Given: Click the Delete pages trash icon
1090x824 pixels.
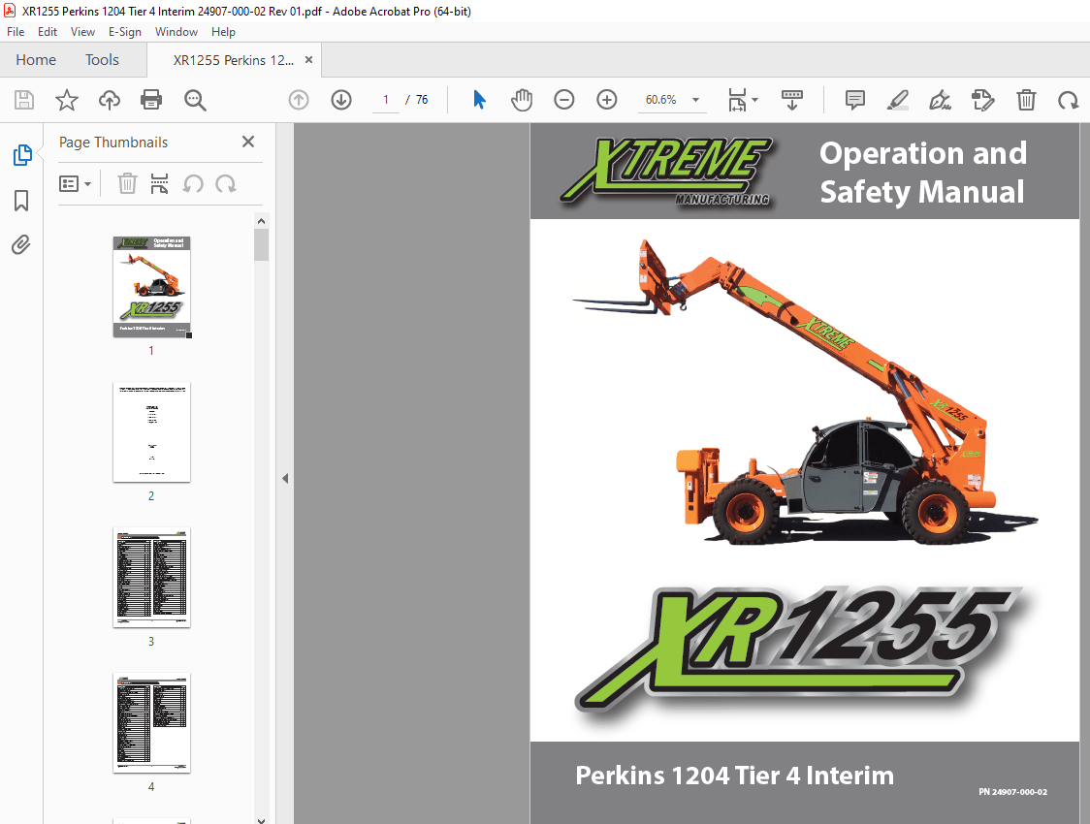Looking at the screenshot, I should 1026,100.
